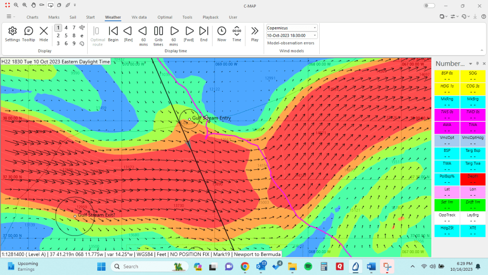This screenshot has width=488, height=275.
Task: Open weather display Settings gear
Action: (x=12, y=34)
